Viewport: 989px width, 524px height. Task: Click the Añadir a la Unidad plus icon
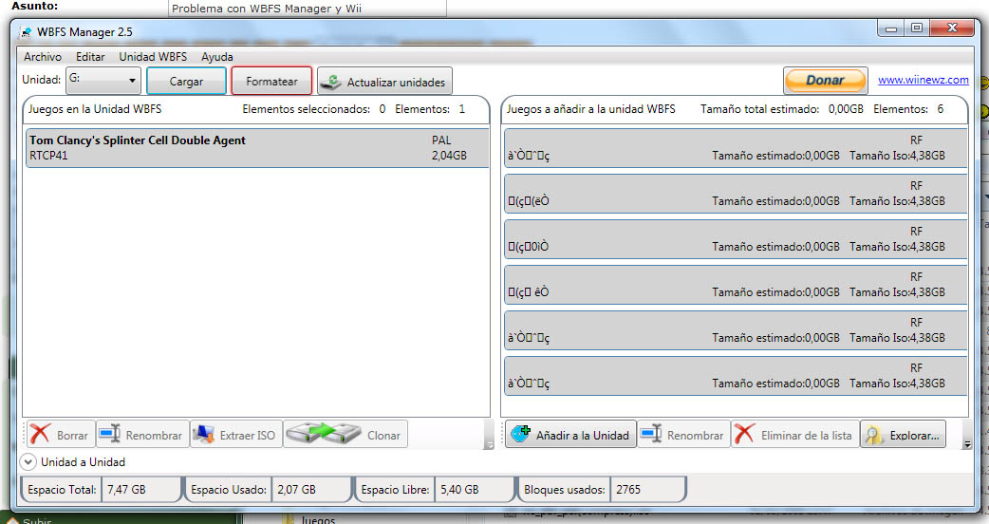[x=520, y=434]
